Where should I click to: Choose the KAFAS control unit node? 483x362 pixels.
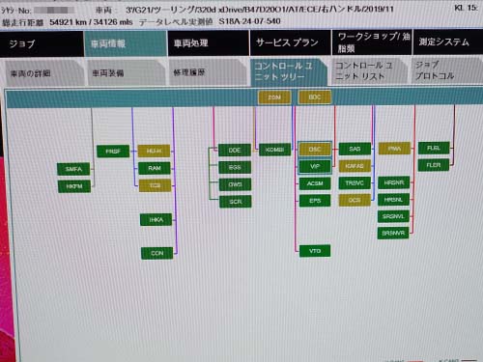click(355, 166)
